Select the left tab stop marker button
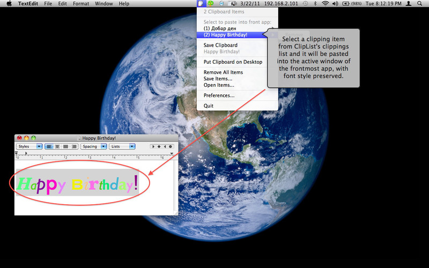 click(x=153, y=146)
